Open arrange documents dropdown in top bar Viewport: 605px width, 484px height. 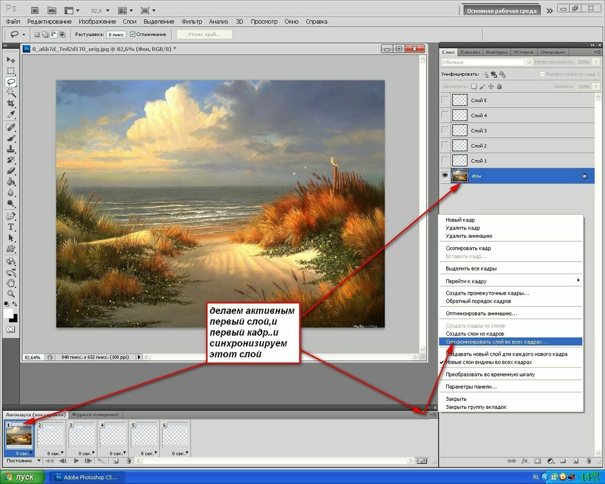(x=126, y=11)
